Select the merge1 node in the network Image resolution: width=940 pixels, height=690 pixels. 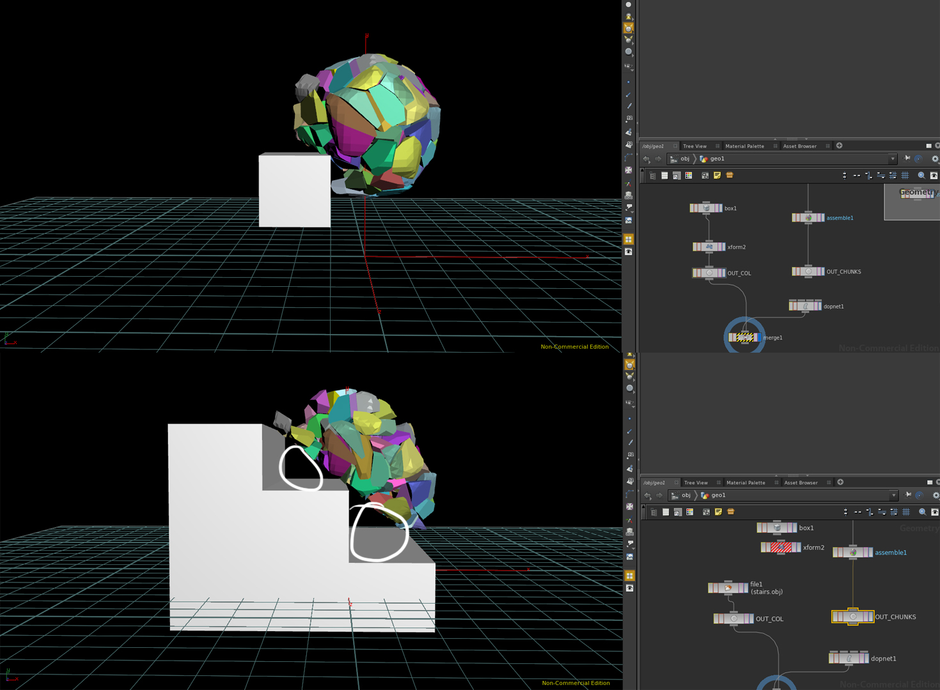pyautogui.click(x=744, y=337)
